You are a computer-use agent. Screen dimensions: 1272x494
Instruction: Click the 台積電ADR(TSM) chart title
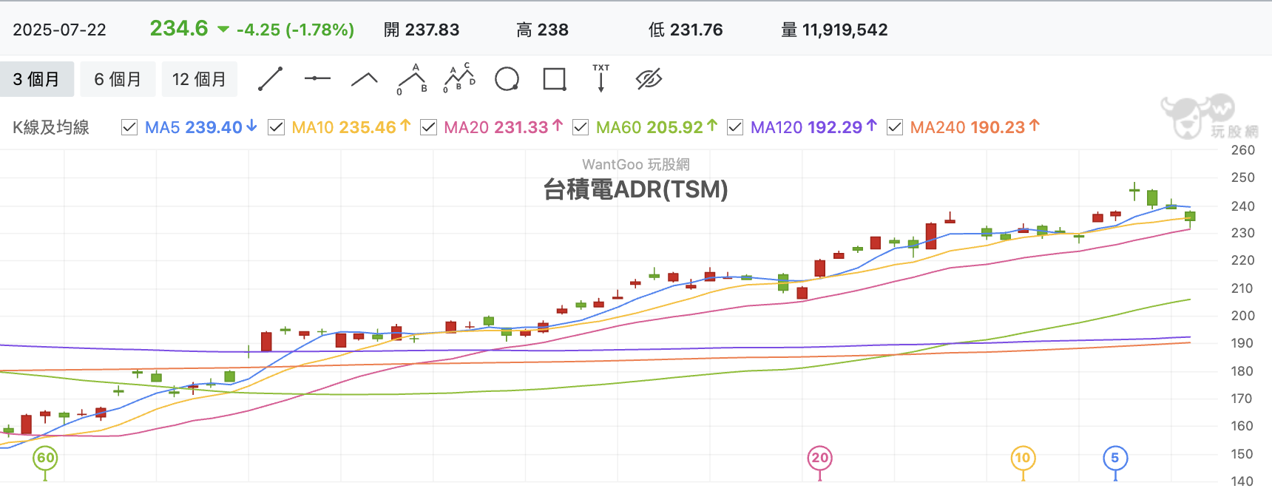tap(636, 189)
